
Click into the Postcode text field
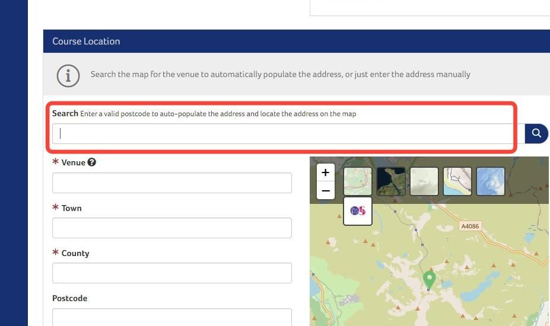[x=172, y=317]
